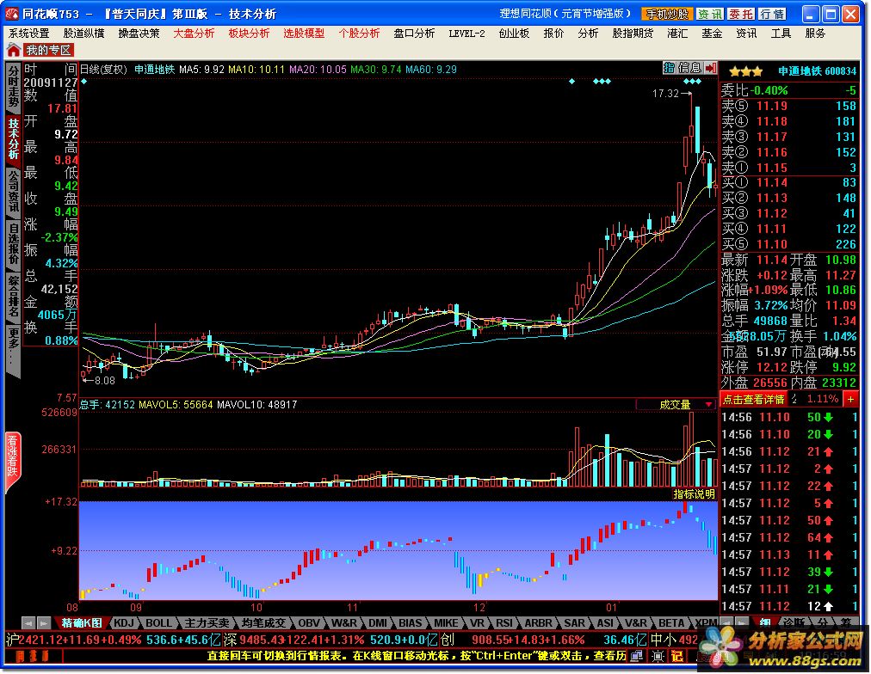The height and width of the screenshot is (674, 871).
Task: Click the 买① 11.14 bid row
Action: pos(788,182)
